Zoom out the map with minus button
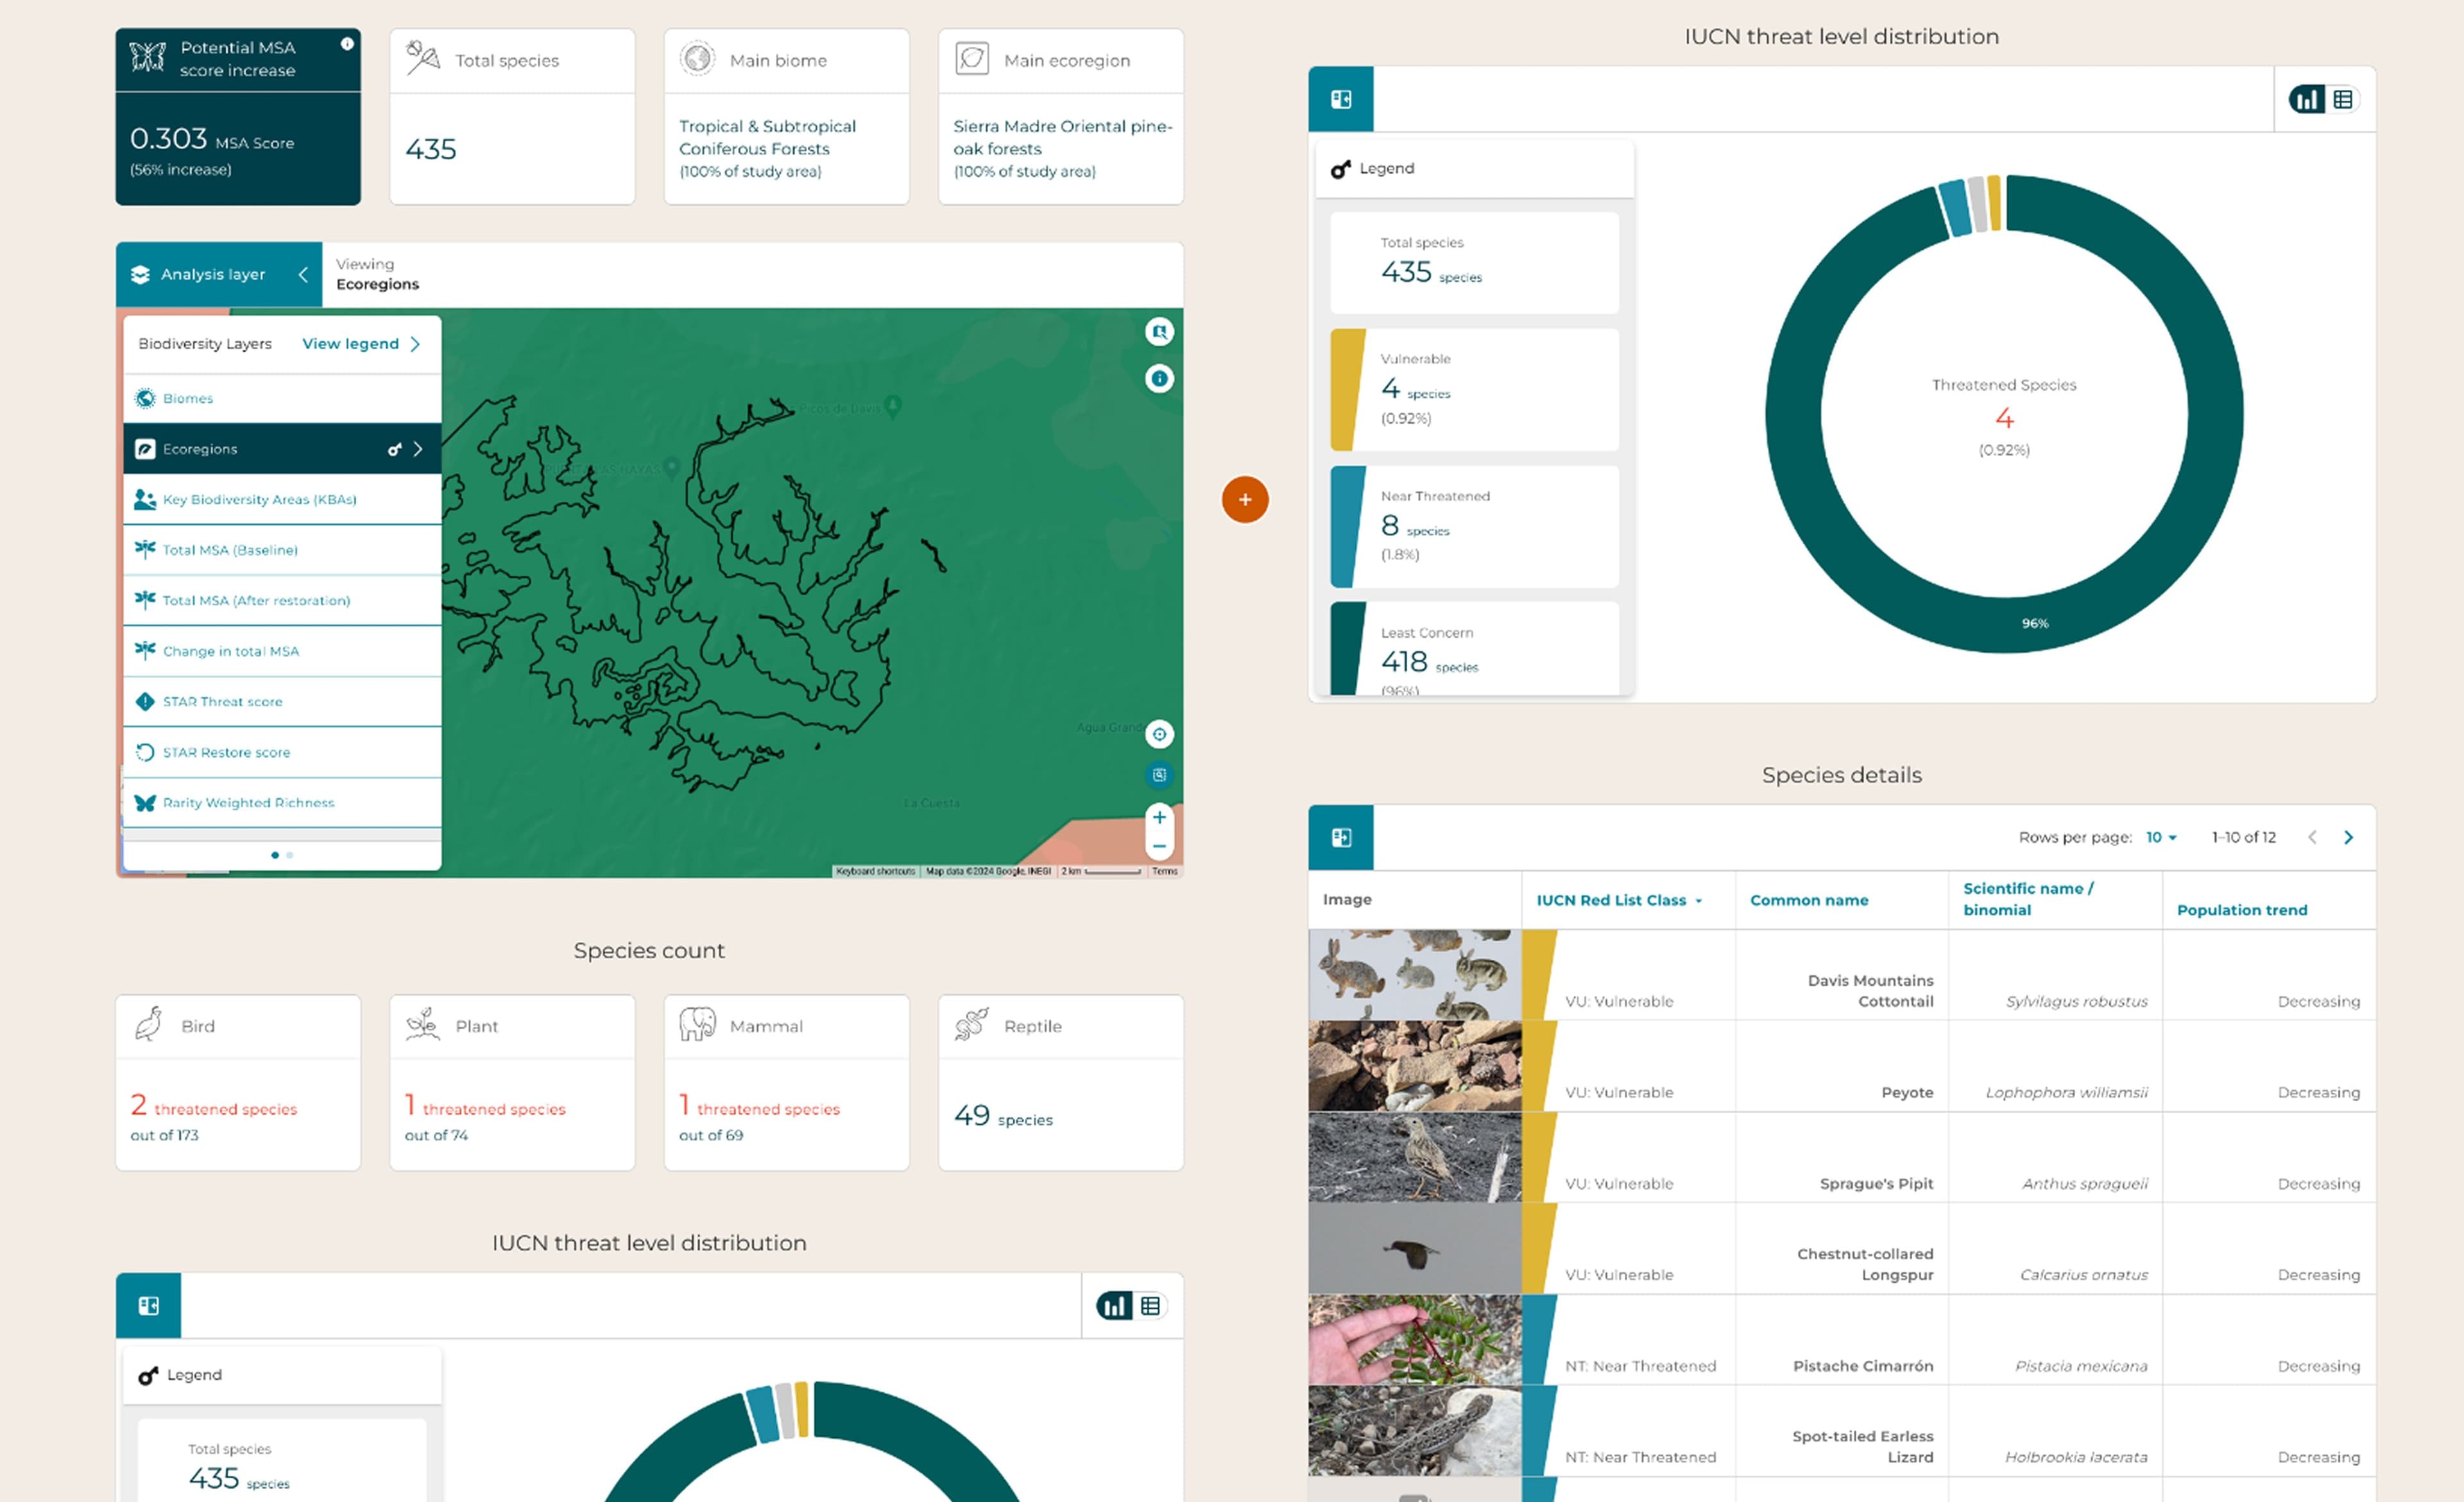Image resolution: width=2464 pixels, height=1502 pixels. click(x=1159, y=847)
